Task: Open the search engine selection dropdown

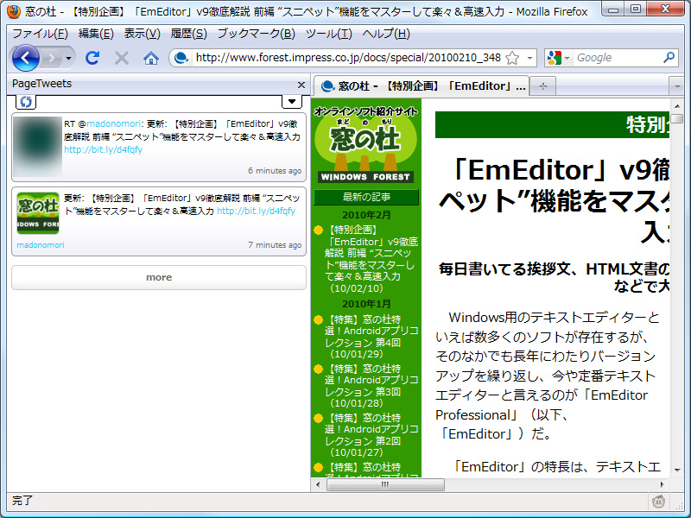Action: point(568,57)
